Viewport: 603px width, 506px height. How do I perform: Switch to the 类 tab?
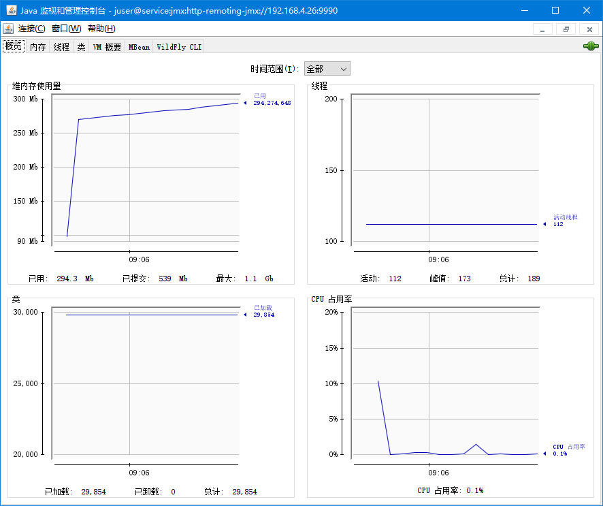coord(81,47)
